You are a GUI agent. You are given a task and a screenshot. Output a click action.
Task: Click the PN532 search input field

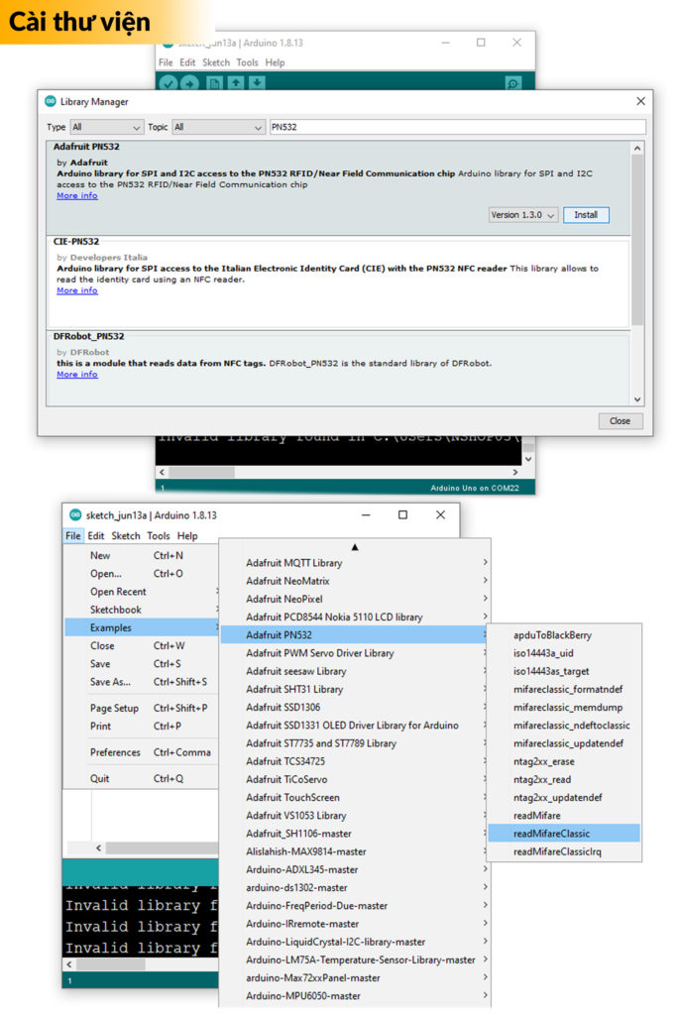coord(457,127)
